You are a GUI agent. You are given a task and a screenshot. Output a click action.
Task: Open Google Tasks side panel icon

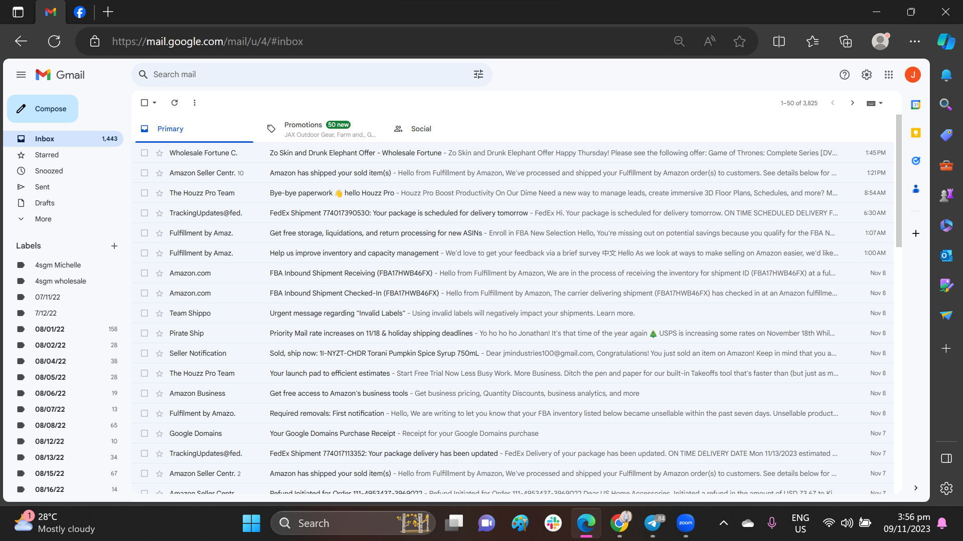click(x=915, y=161)
